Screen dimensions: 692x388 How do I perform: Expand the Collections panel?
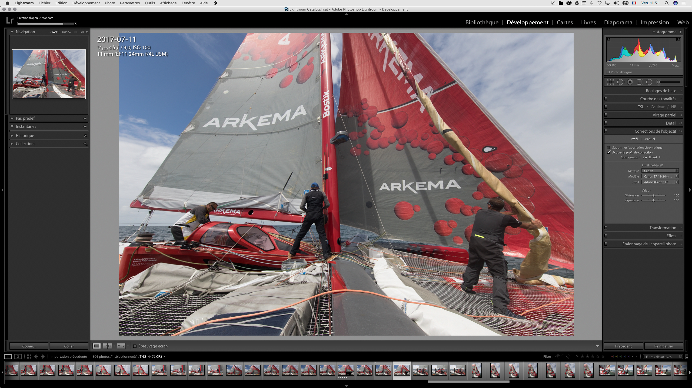[12, 144]
